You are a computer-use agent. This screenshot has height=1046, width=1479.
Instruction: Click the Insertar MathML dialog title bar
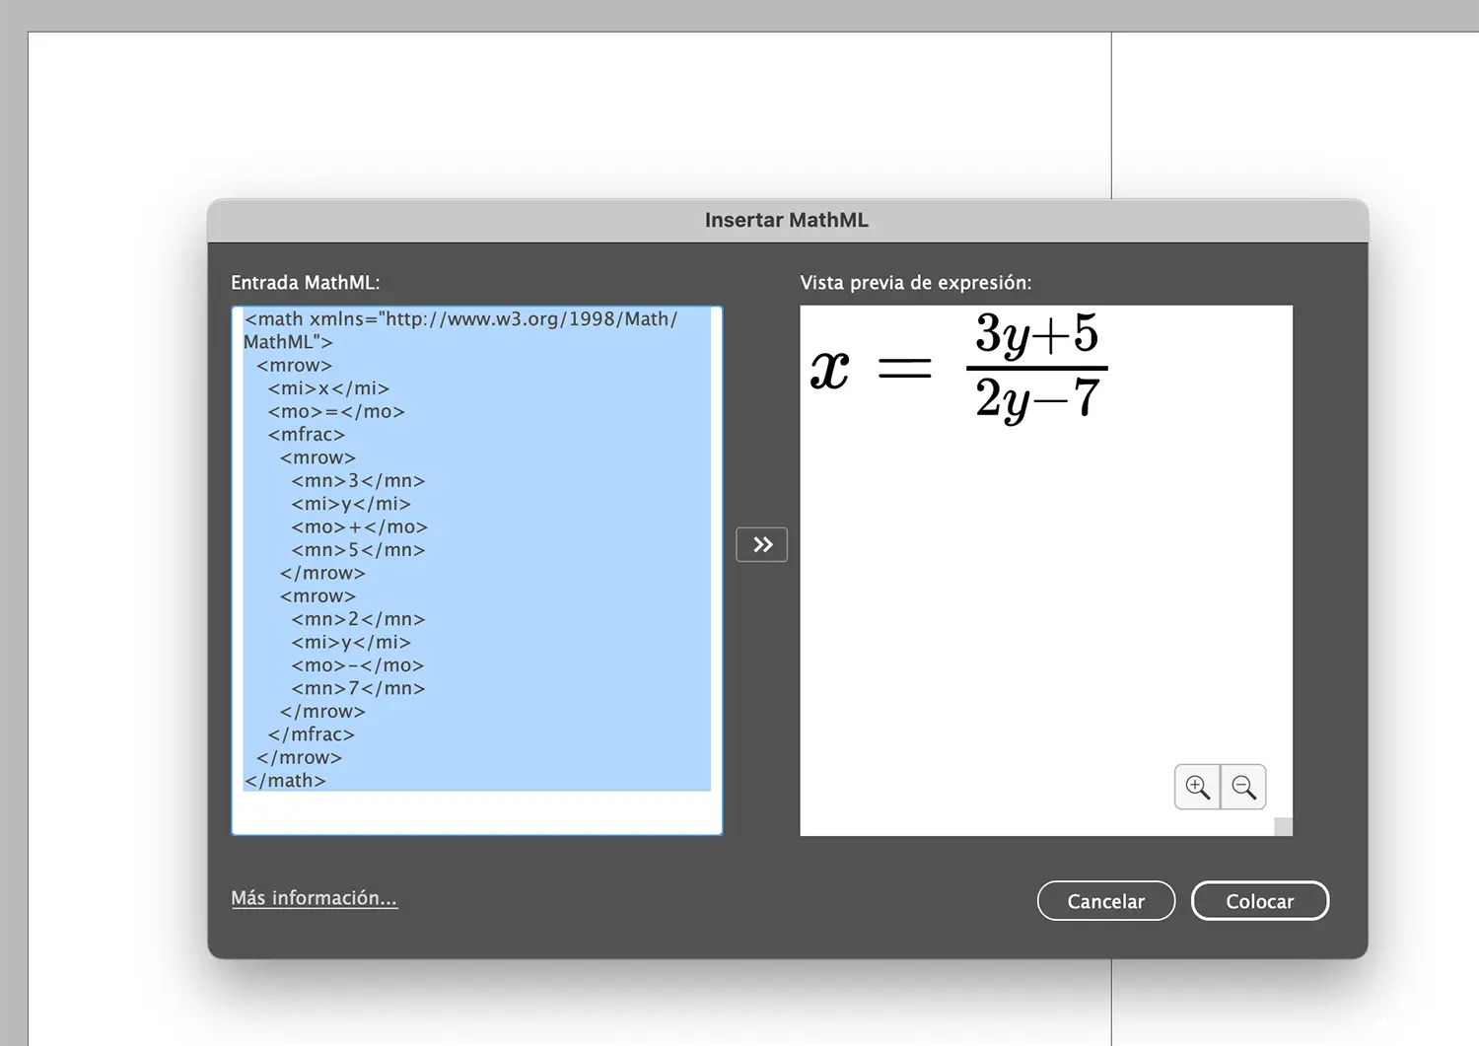[x=786, y=220]
